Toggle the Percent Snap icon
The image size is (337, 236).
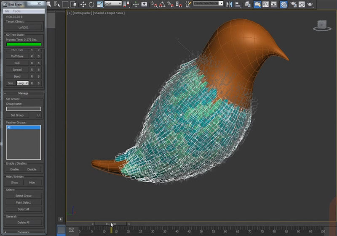[x=170, y=4]
